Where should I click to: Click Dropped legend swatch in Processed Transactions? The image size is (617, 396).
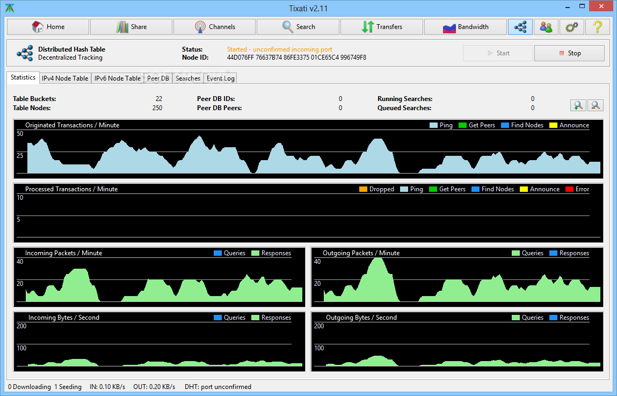coord(363,189)
